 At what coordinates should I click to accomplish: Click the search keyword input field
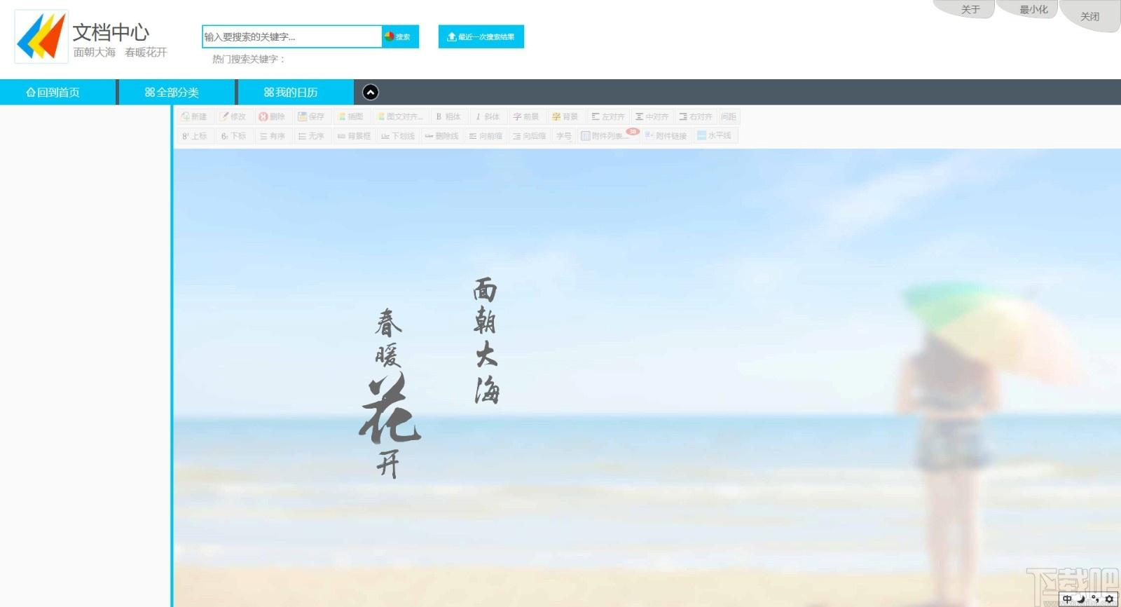click(x=292, y=36)
